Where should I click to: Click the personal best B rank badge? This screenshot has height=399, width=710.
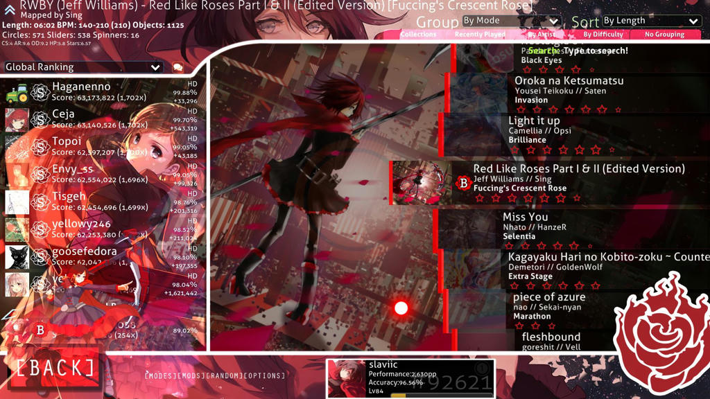tap(40, 330)
